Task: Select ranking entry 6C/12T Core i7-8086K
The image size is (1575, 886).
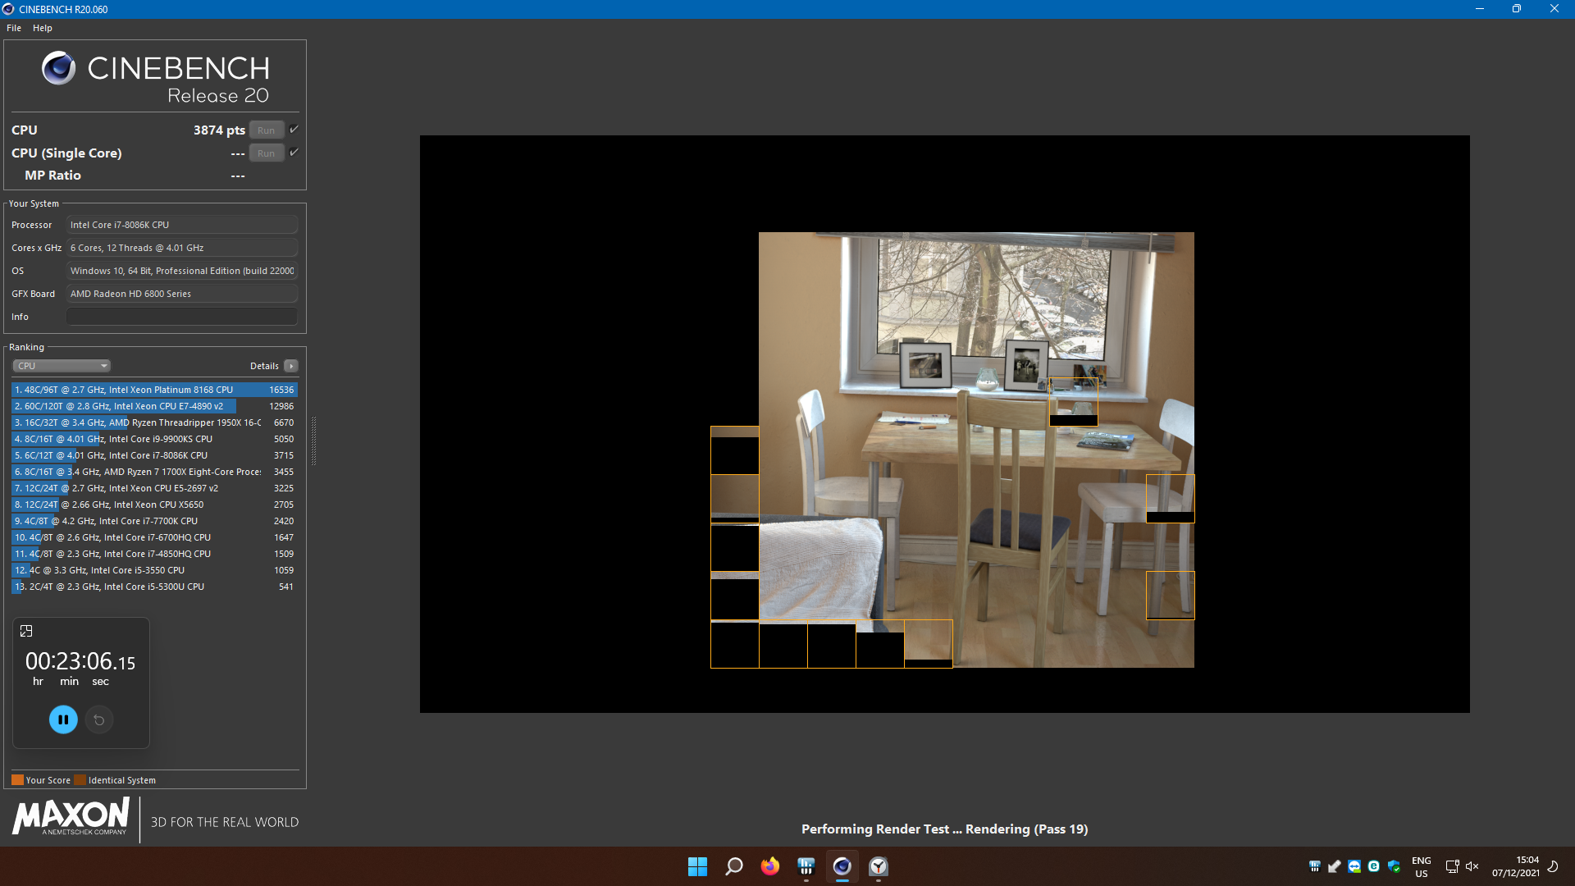Action: tap(154, 455)
